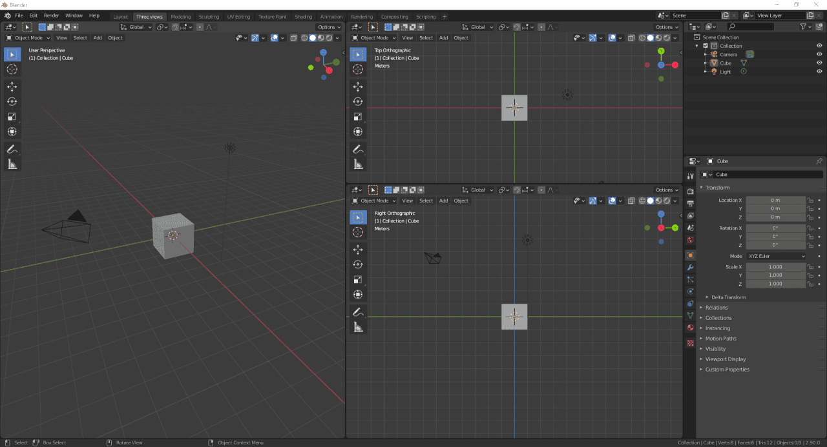
Task: Toggle X-Ray mode in the Top Orthographic viewport
Action: point(631,37)
